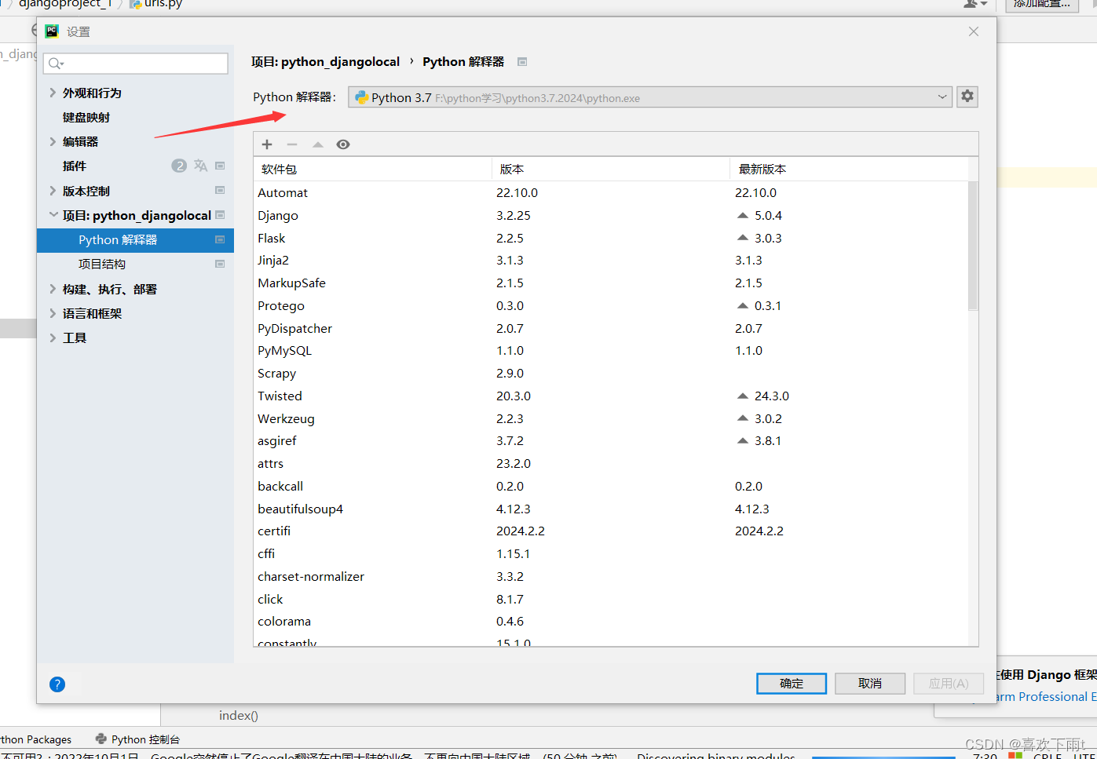Image resolution: width=1097 pixels, height=759 pixels.
Task: Close the 设置 dialog with the X
Action: pyautogui.click(x=974, y=31)
